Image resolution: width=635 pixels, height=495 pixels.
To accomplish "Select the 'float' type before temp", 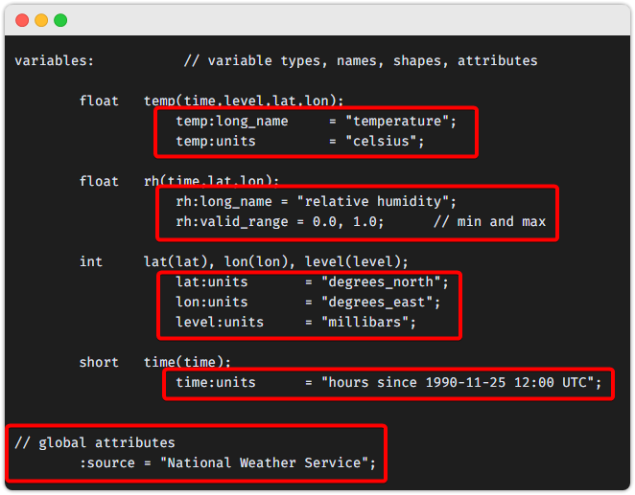I will pos(99,101).
